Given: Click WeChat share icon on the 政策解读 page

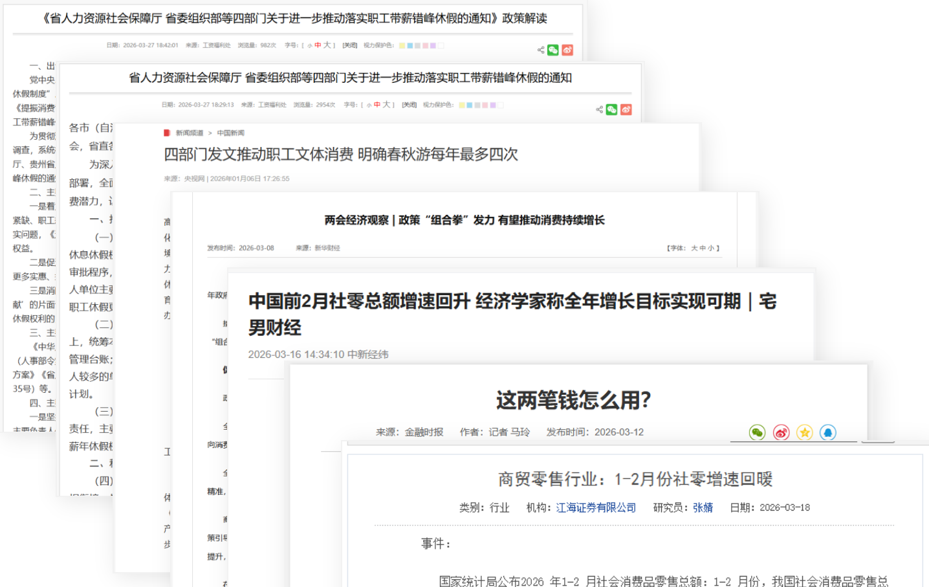Looking at the screenshot, I should click(x=553, y=50).
